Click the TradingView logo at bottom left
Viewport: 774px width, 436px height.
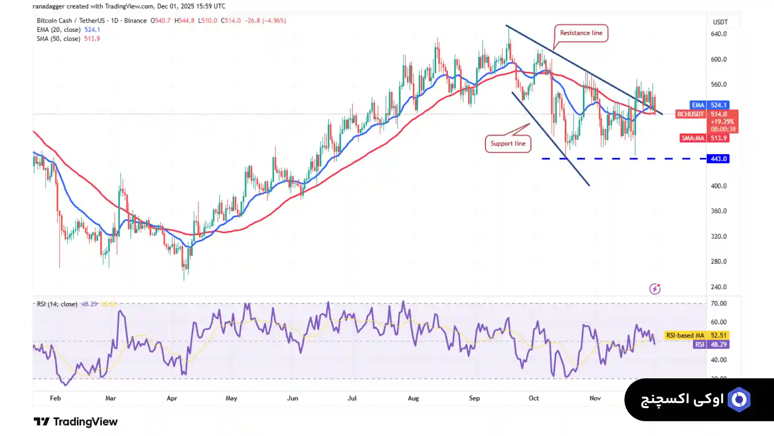tap(75, 422)
